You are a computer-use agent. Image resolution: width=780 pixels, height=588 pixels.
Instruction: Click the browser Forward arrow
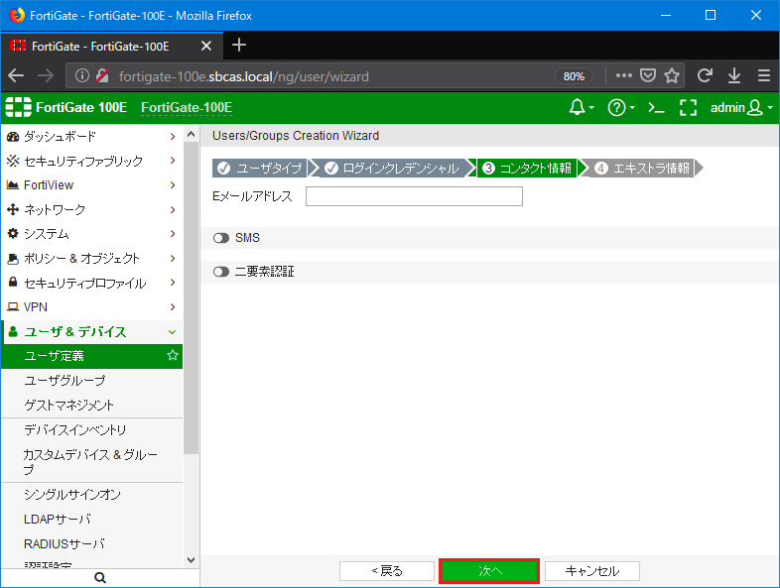coord(46,75)
